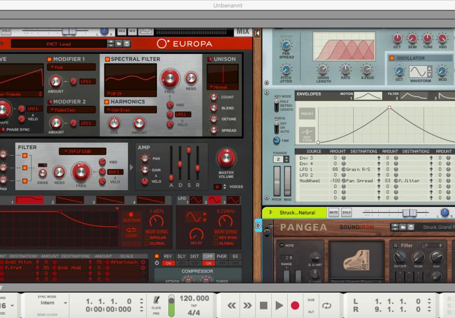Open Harmonics Odd-Even dropdown
The width and height of the screenshot is (455, 318).
pos(130,110)
